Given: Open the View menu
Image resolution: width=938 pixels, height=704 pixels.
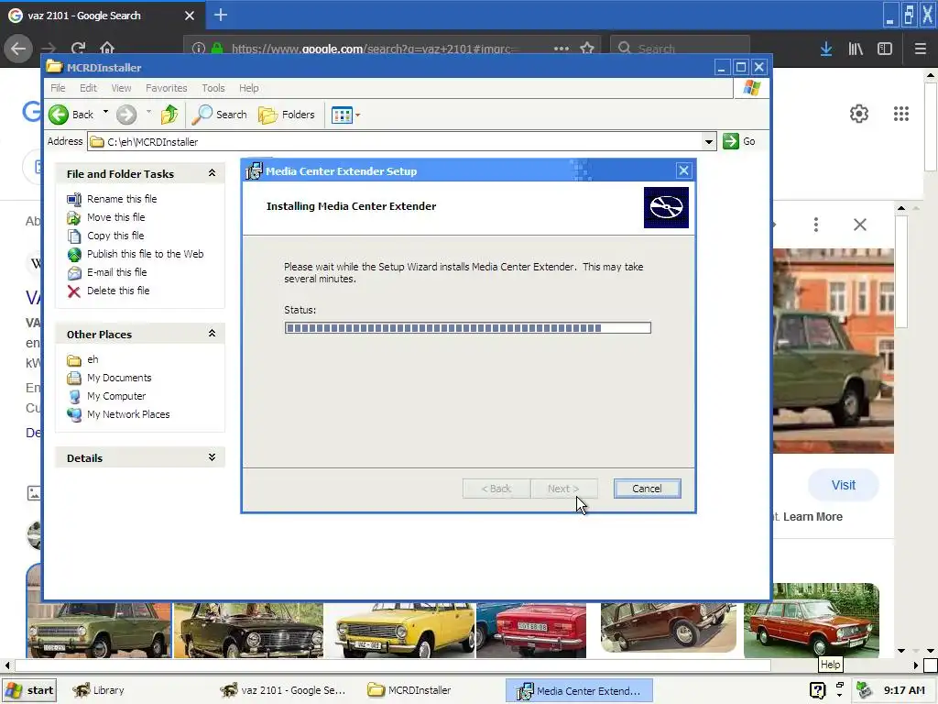Looking at the screenshot, I should (x=121, y=88).
